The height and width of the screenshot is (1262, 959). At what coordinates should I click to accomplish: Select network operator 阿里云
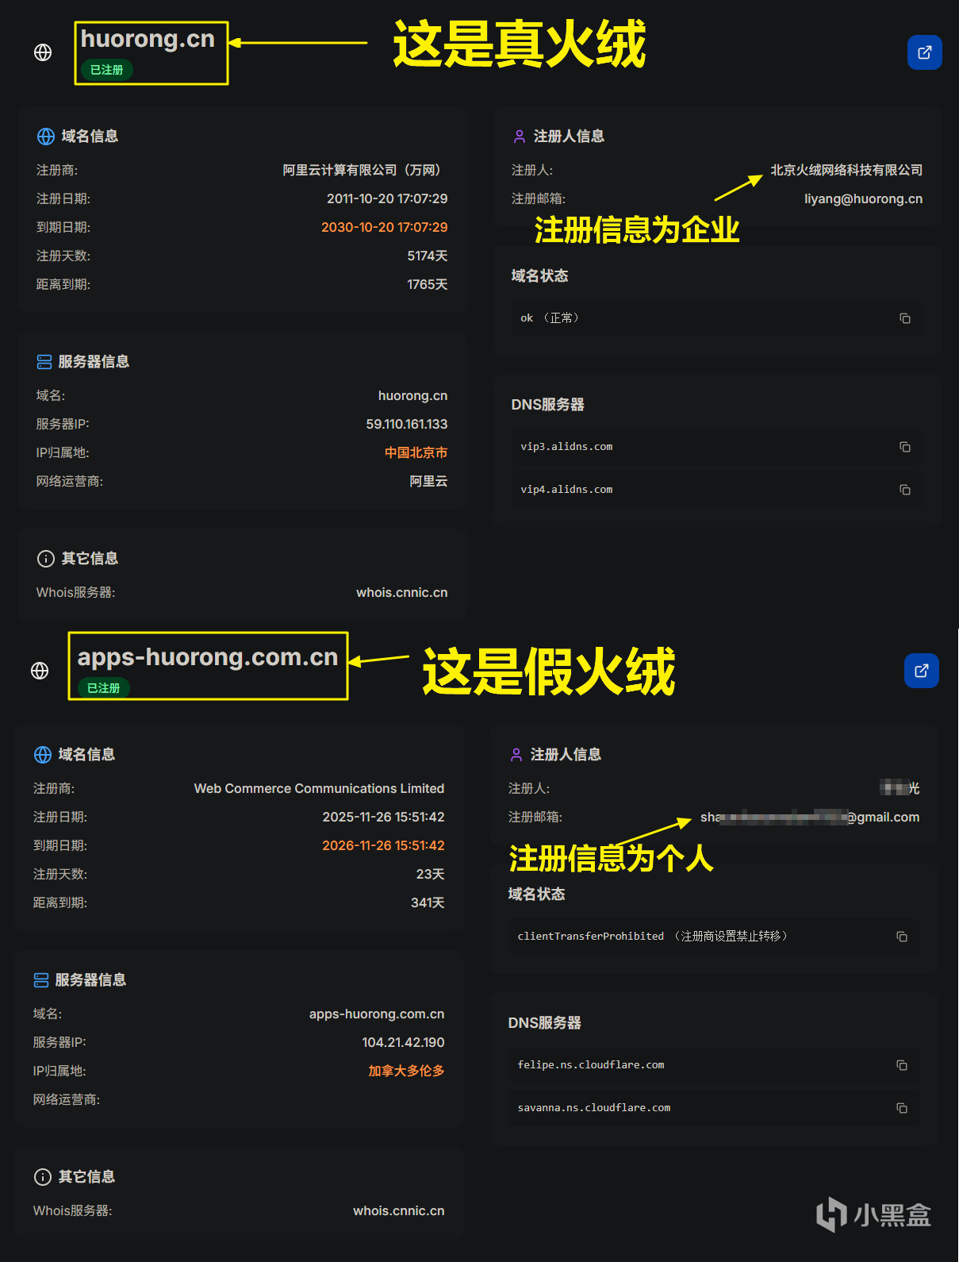pyautogui.click(x=428, y=481)
